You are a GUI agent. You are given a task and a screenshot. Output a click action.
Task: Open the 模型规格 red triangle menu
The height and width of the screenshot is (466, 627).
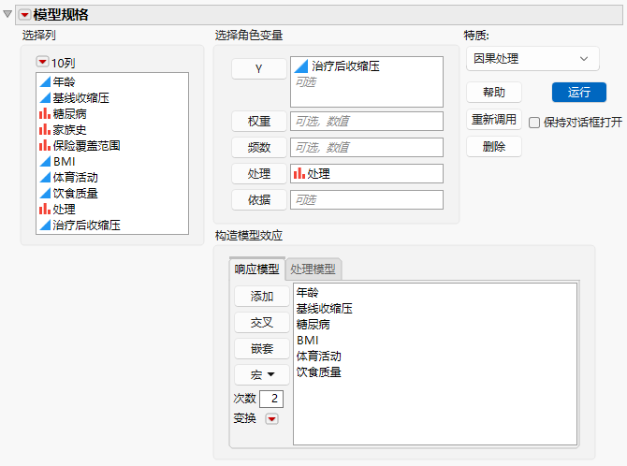point(24,15)
